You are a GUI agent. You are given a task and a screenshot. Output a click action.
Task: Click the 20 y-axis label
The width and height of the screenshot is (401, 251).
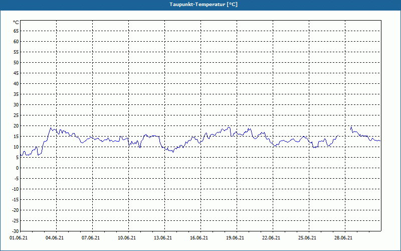coord(16,126)
